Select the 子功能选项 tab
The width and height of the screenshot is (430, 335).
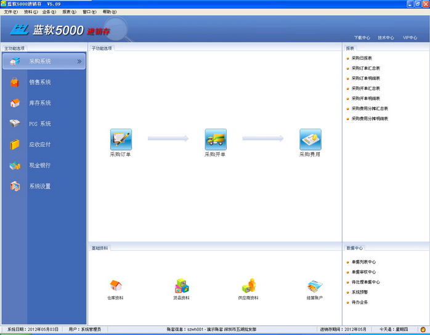(102, 49)
